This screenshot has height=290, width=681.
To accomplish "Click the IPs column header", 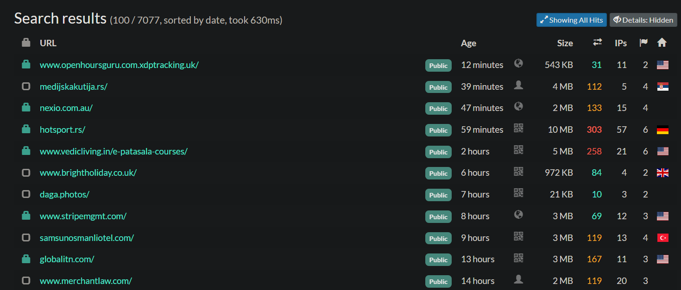I will click(x=621, y=43).
